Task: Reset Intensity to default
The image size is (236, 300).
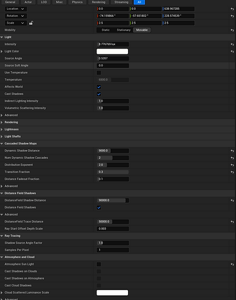Action: click(x=232, y=45)
